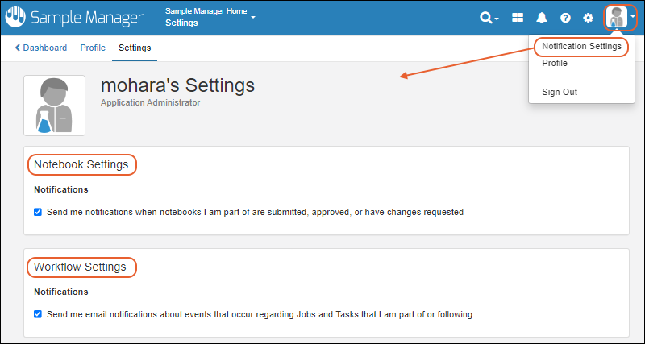Screen dimensions: 645x344
Task: Choose Profile from the user menu
Action: (554, 63)
